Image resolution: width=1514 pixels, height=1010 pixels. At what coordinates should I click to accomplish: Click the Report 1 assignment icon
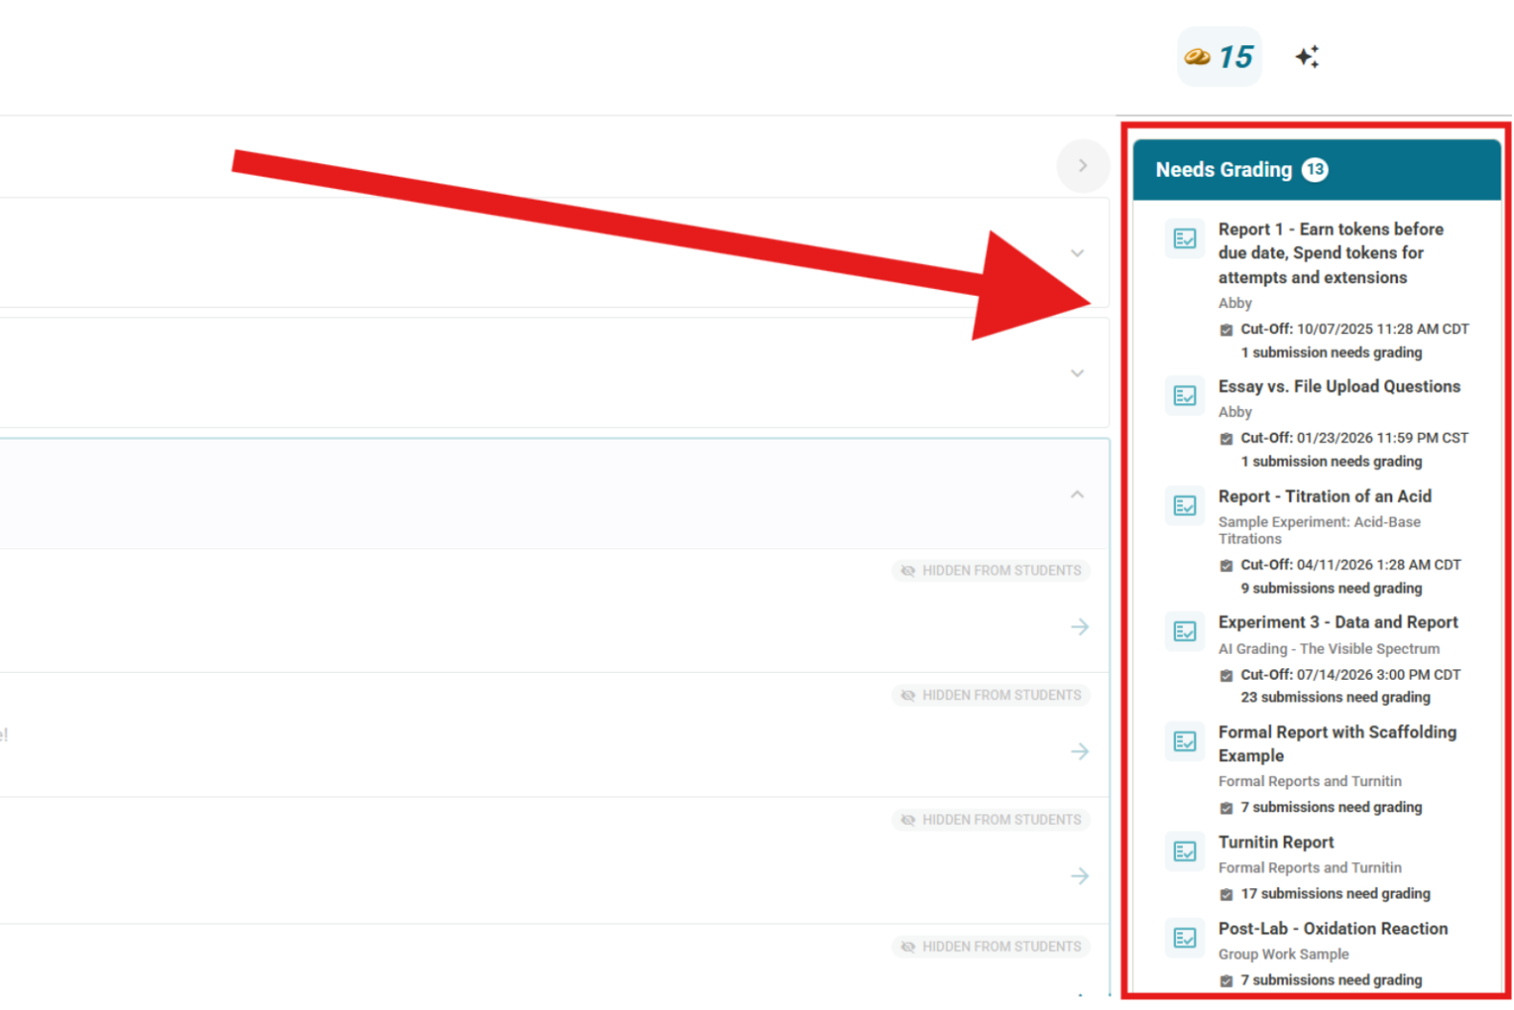[x=1185, y=238]
